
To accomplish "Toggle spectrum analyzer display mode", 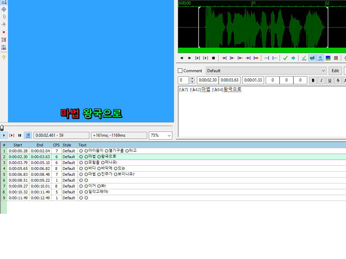I will coord(328,58).
